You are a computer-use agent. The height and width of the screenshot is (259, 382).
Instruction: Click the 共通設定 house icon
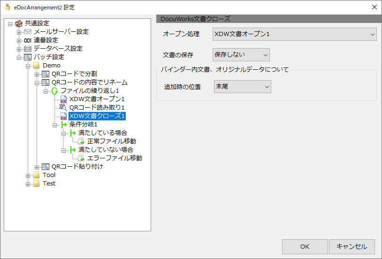(x=19, y=23)
